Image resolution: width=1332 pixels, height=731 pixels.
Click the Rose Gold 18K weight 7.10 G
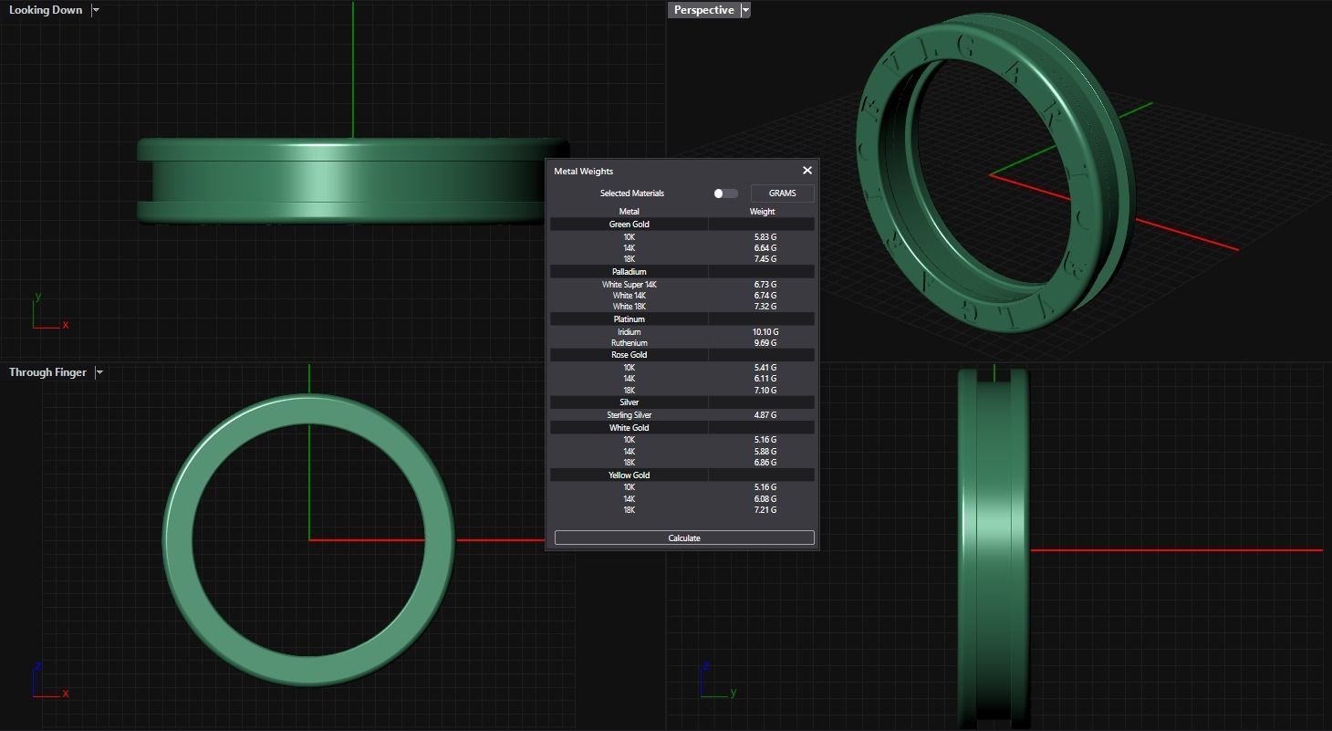click(765, 391)
